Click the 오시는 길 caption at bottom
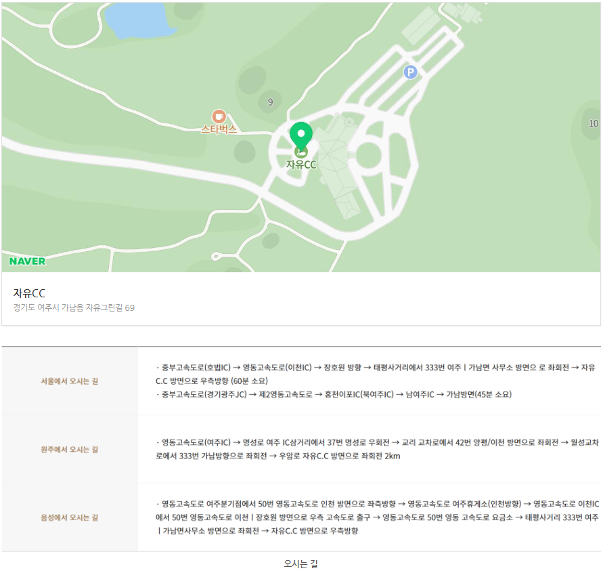This screenshot has width=603, height=577. tap(300, 563)
